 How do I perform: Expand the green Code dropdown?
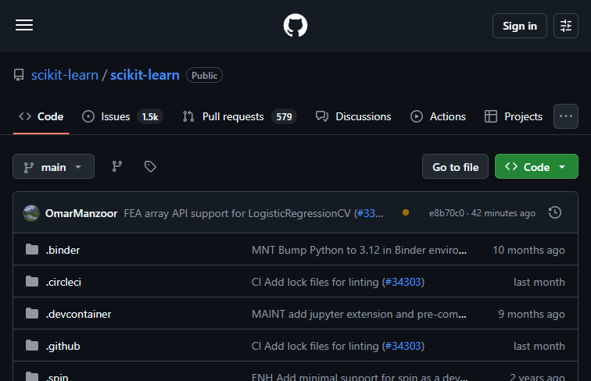click(536, 166)
